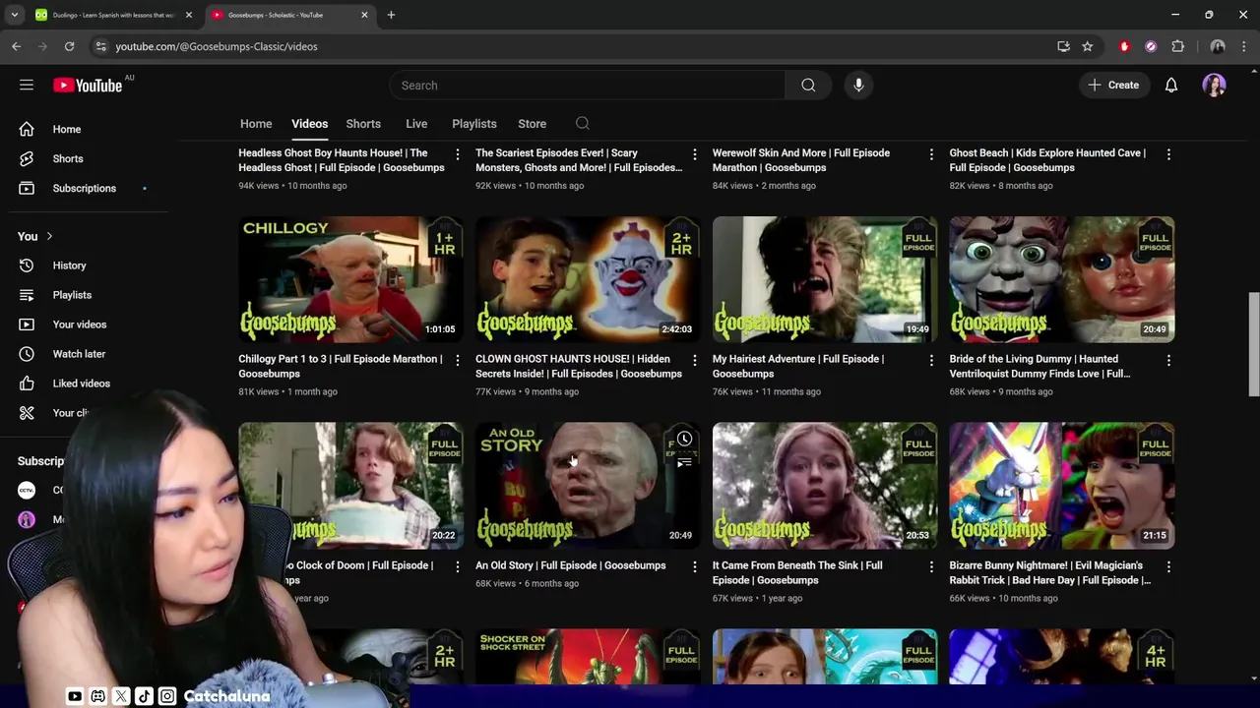Open the account avatar menu
1260x708 pixels.
point(1214,86)
